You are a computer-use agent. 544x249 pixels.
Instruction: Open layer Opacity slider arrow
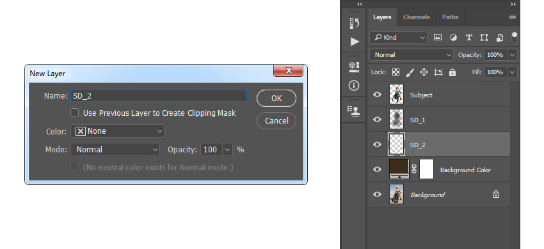click(x=512, y=55)
